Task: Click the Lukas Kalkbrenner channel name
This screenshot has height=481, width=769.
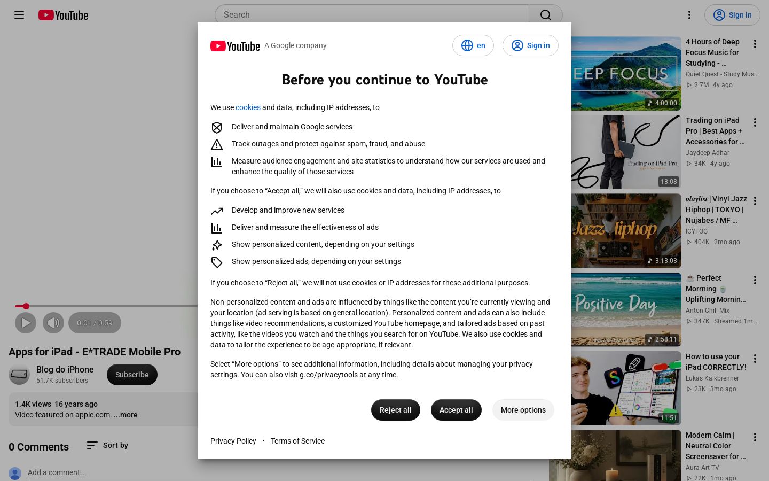Action: pos(712,378)
